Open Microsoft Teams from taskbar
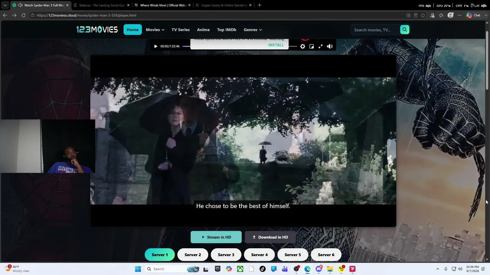Viewport: 490px width, 275px height. (x=285, y=269)
